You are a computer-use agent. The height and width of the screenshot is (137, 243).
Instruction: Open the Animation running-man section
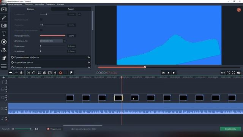point(4,58)
